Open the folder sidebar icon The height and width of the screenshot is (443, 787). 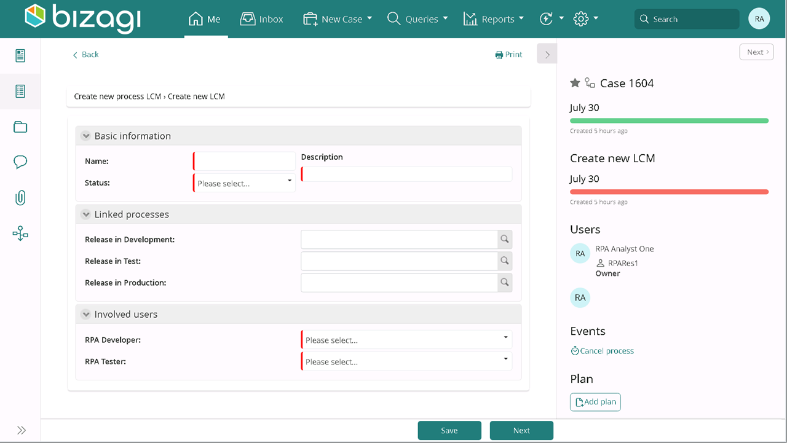20,127
